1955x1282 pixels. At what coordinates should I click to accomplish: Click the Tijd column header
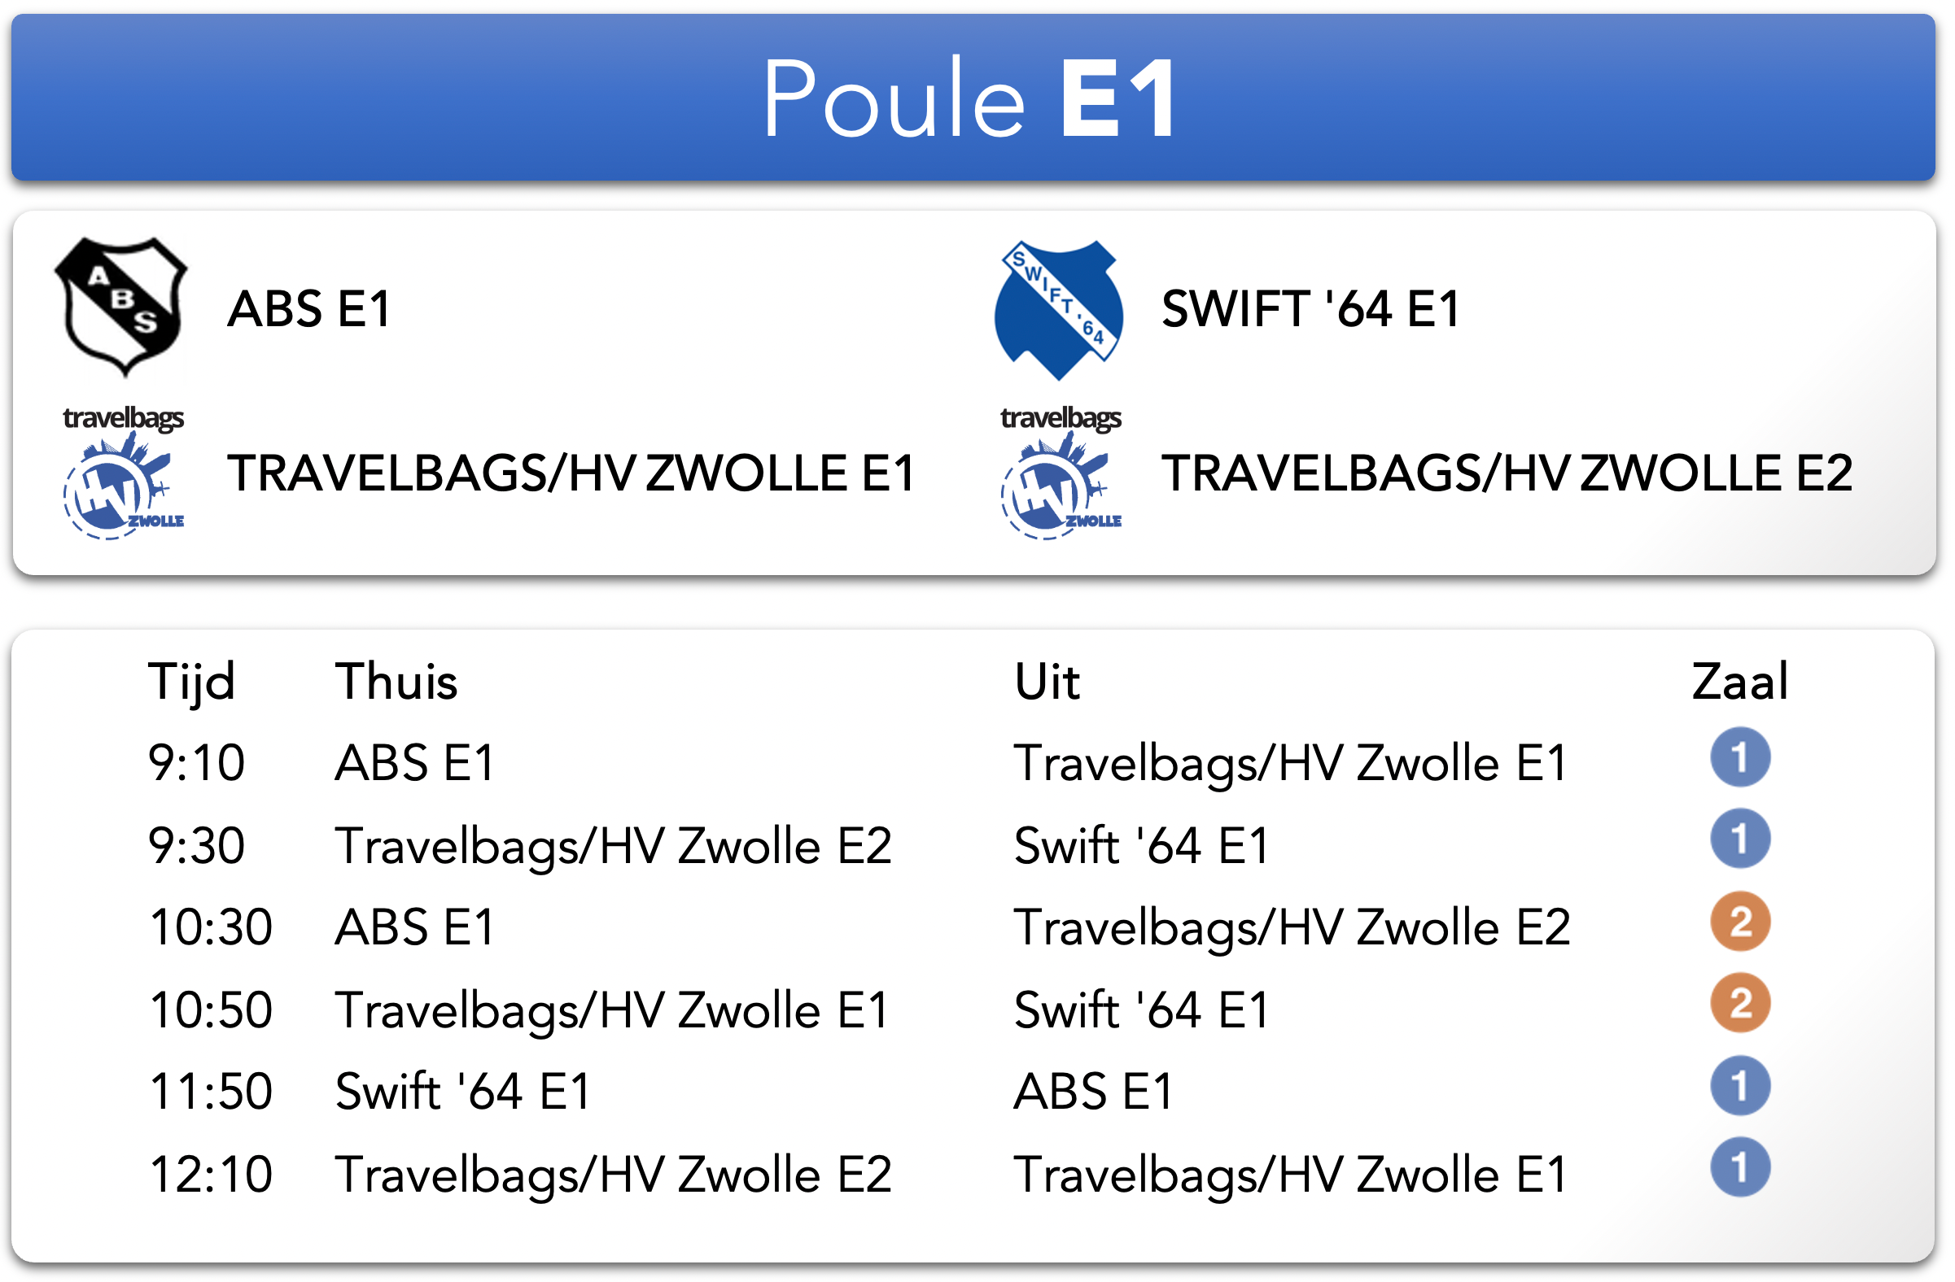click(191, 682)
